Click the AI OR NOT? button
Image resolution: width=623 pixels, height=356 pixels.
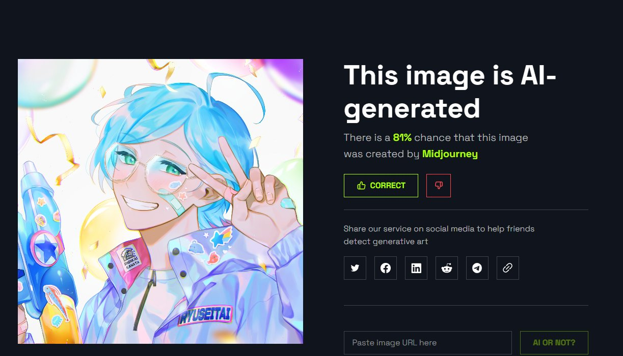point(554,343)
